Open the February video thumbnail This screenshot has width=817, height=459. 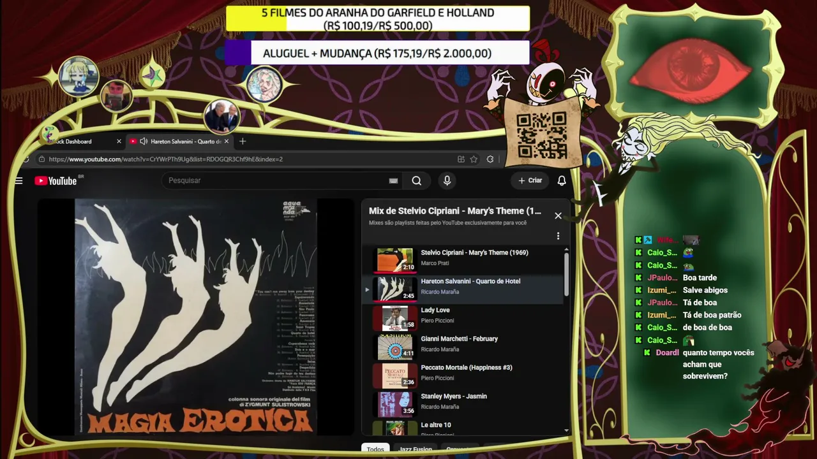395,346
